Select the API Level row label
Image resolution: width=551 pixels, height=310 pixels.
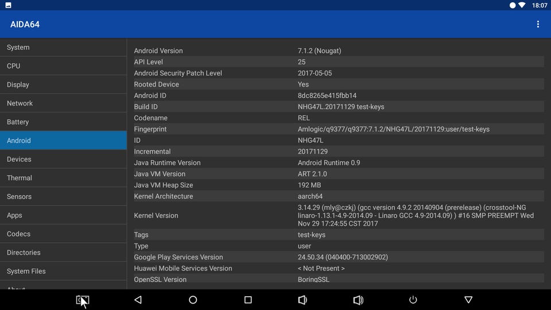(148, 62)
